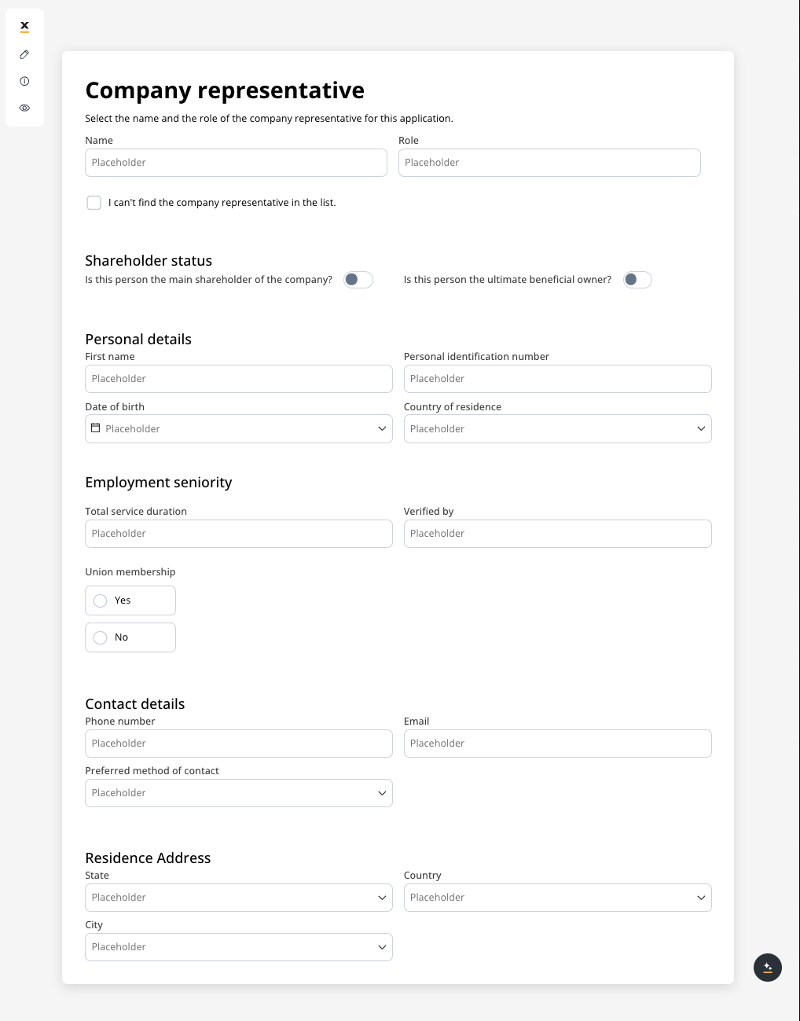Enable the ultimate beneficial owner toggle
Image resolution: width=800 pixels, height=1021 pixels.
point(637,280)
